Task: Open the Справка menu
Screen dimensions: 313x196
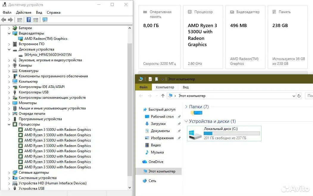Action: 54,12
